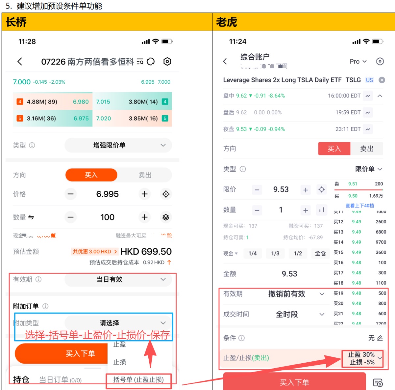
Task: Tap info icon next to 附加订单
Action: [45, 306]
